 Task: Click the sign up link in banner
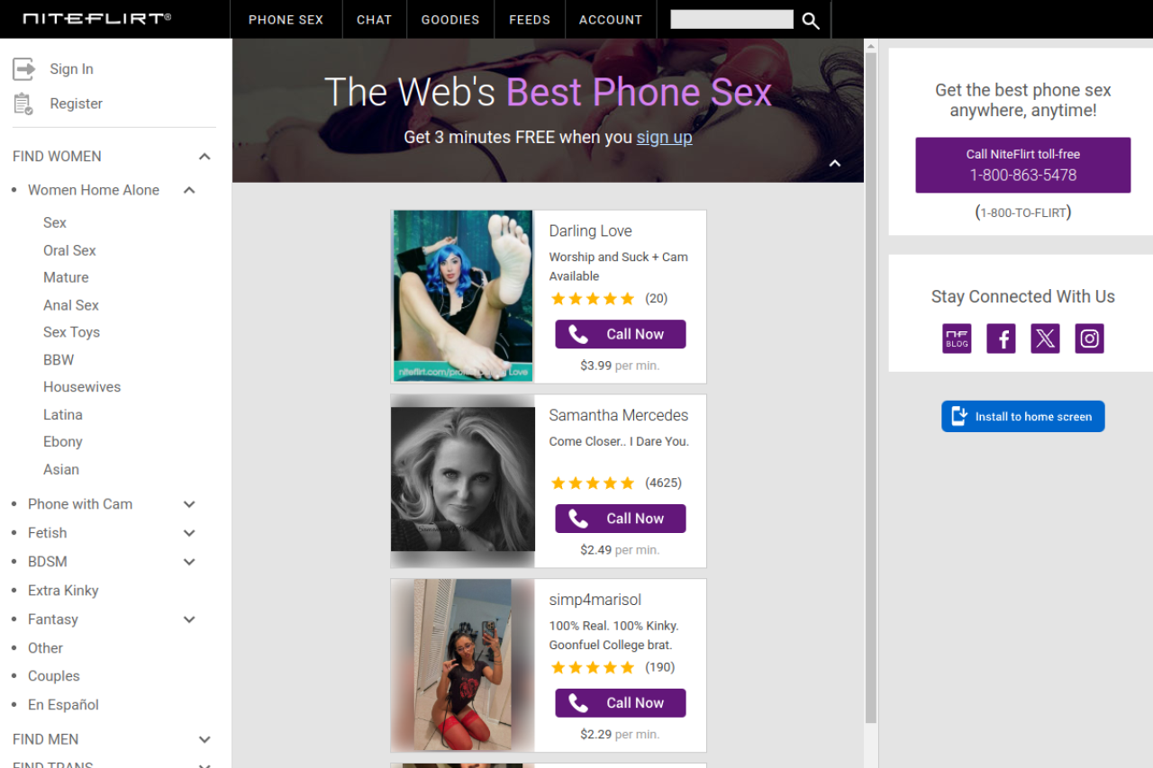point(664,137)
